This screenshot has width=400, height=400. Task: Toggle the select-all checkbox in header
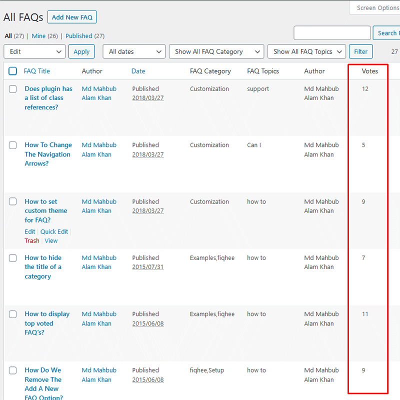tap(13, 71)
